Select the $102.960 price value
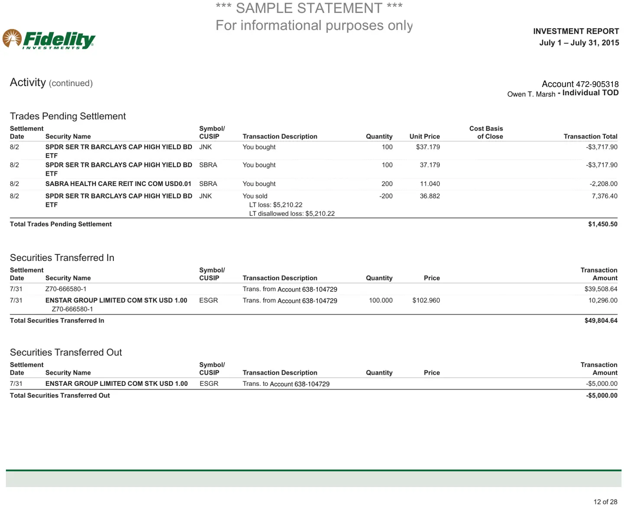Screen dimensions: 624x507 pos(426,300)
